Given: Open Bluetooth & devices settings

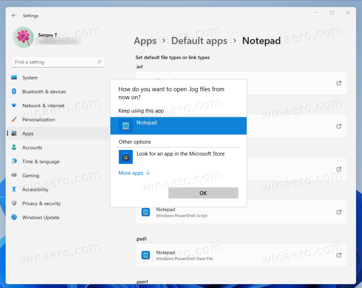Looking at the screenshot, I should (x=58, y=92).
